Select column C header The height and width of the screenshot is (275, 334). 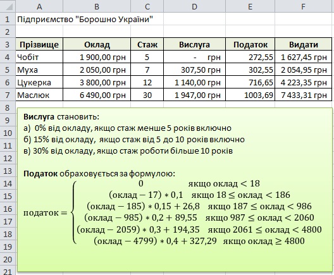tap(147, 6)
